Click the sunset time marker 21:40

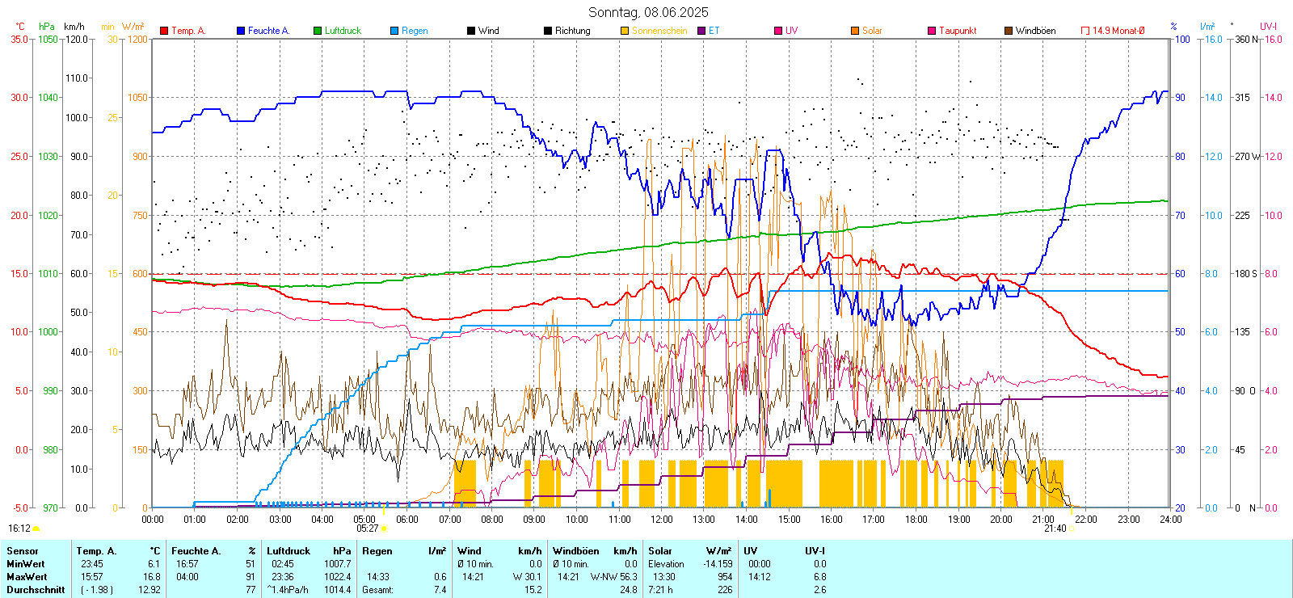click(1055, 529)
